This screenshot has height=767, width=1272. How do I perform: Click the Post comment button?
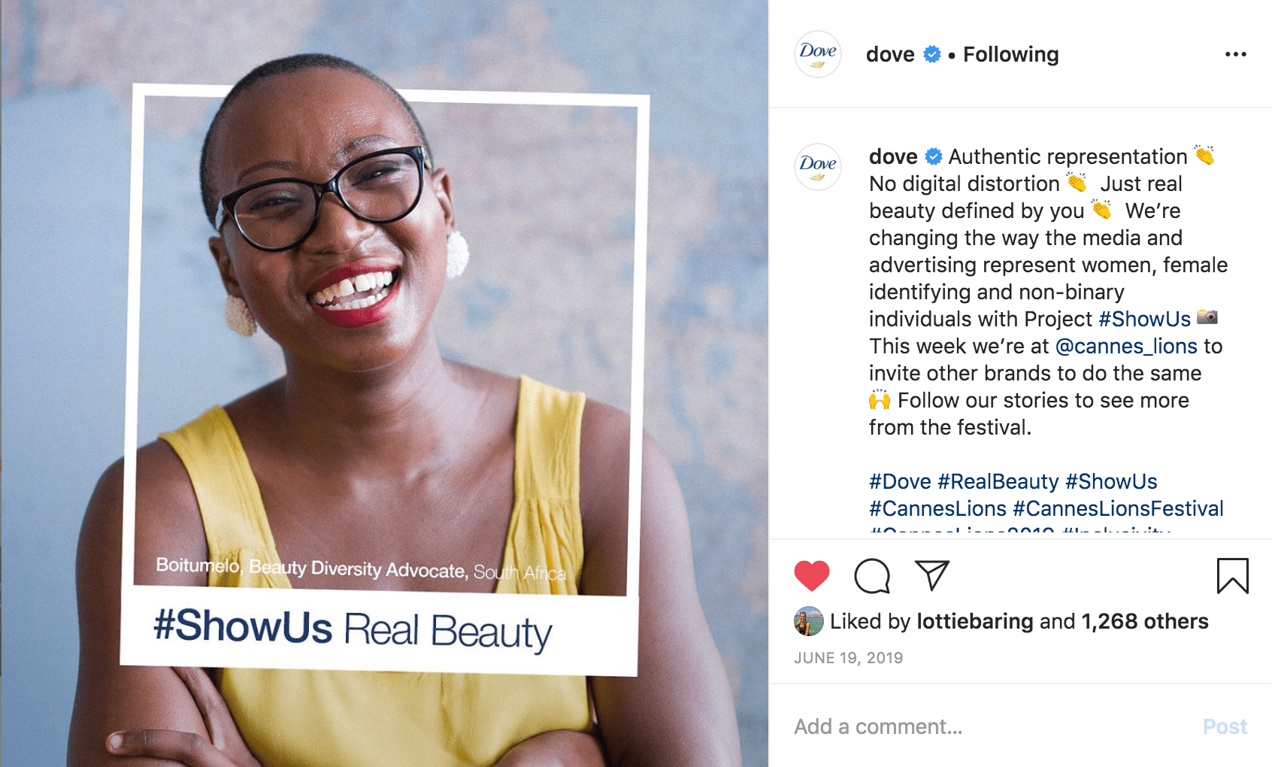pyautogui.click(x=1225, y=726)
